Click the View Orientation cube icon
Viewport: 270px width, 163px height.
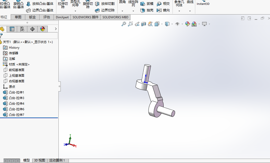pyautogui.click(x=157, y=24)
